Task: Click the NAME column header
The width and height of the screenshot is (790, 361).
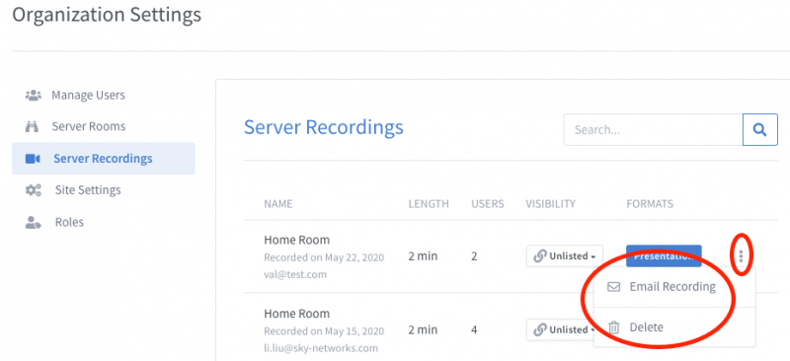Action: 278,204
